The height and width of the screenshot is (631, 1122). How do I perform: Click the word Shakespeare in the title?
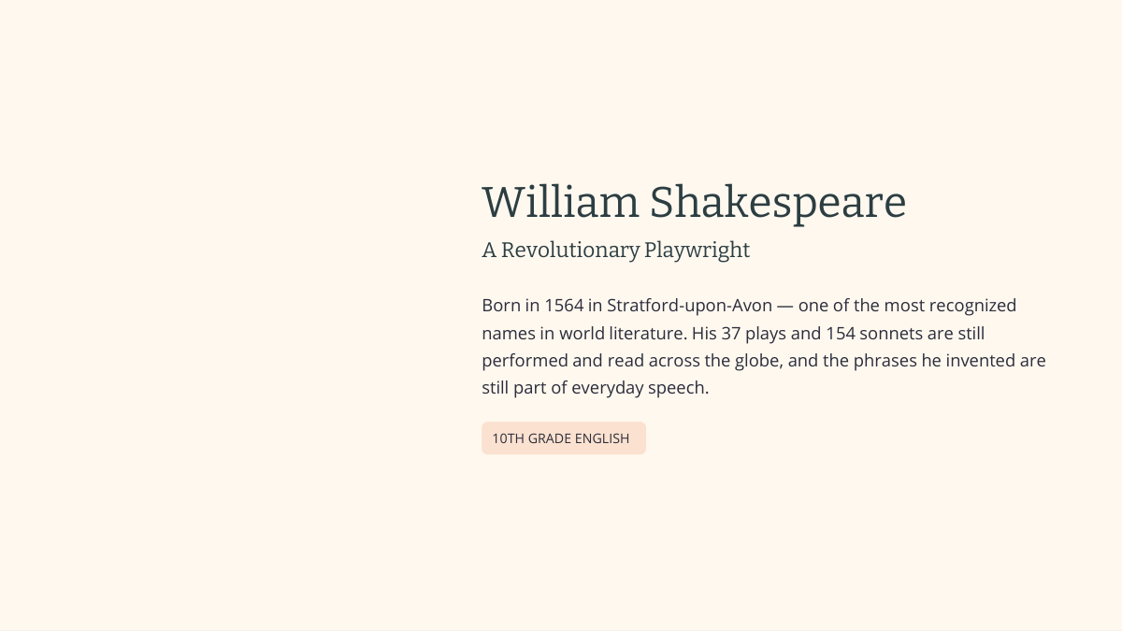click(x=778, y=204)
